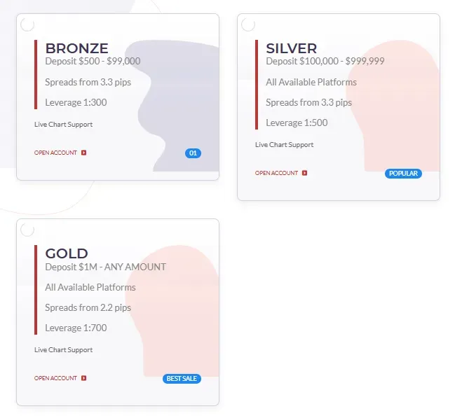Click Deposit $100,000 - $999,999 text
The height and width of the screenshot is (418, 455).
pos(325,62)
